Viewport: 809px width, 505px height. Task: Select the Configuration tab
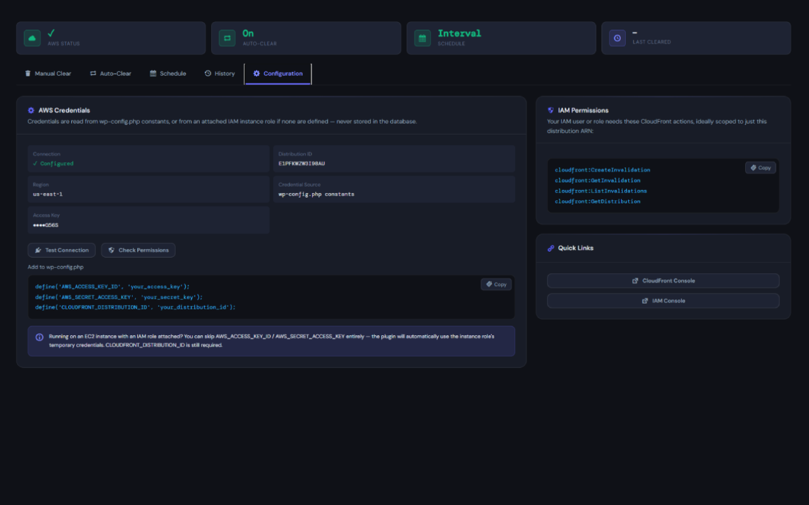point(278,73)
